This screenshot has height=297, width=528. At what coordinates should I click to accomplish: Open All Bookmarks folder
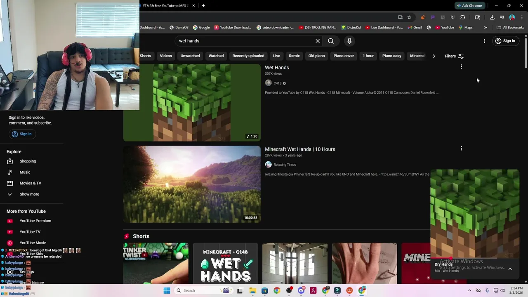tap(510, 28)
